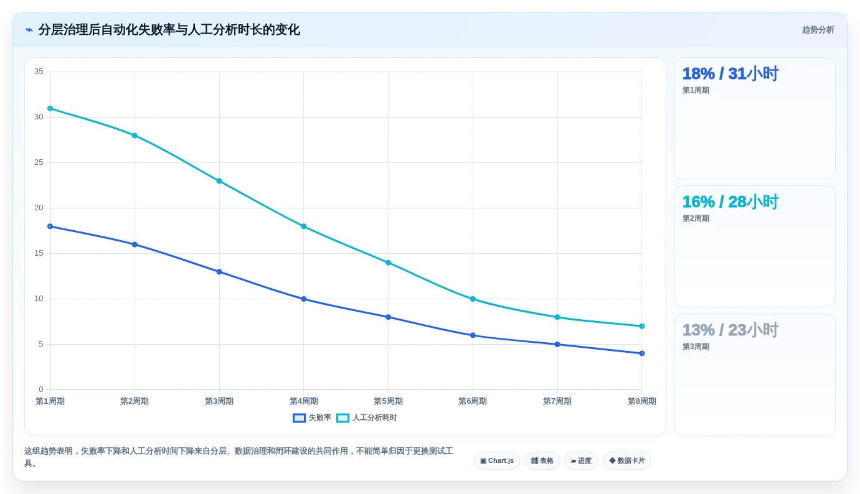Click the 失败率 data point at 第8周期

[642, 353]
